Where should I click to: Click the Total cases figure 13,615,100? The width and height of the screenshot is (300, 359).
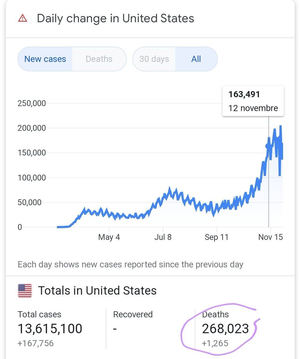pyautogui.click(x=50, y=328)
